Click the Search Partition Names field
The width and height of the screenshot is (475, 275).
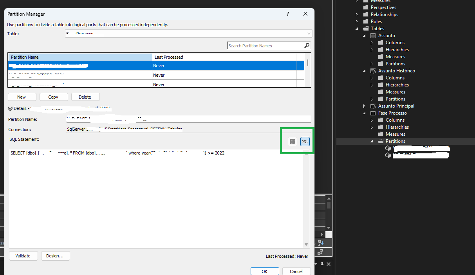click(x=265, y=46)
